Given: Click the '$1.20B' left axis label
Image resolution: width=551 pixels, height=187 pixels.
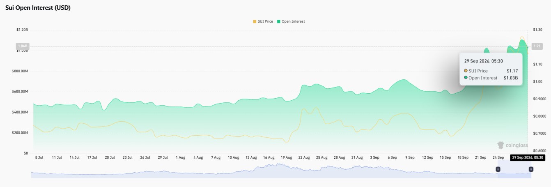Looking at the screenshot, I should coord(22,30).
